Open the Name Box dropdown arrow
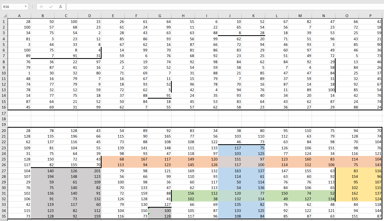 [x=26, y=7]
